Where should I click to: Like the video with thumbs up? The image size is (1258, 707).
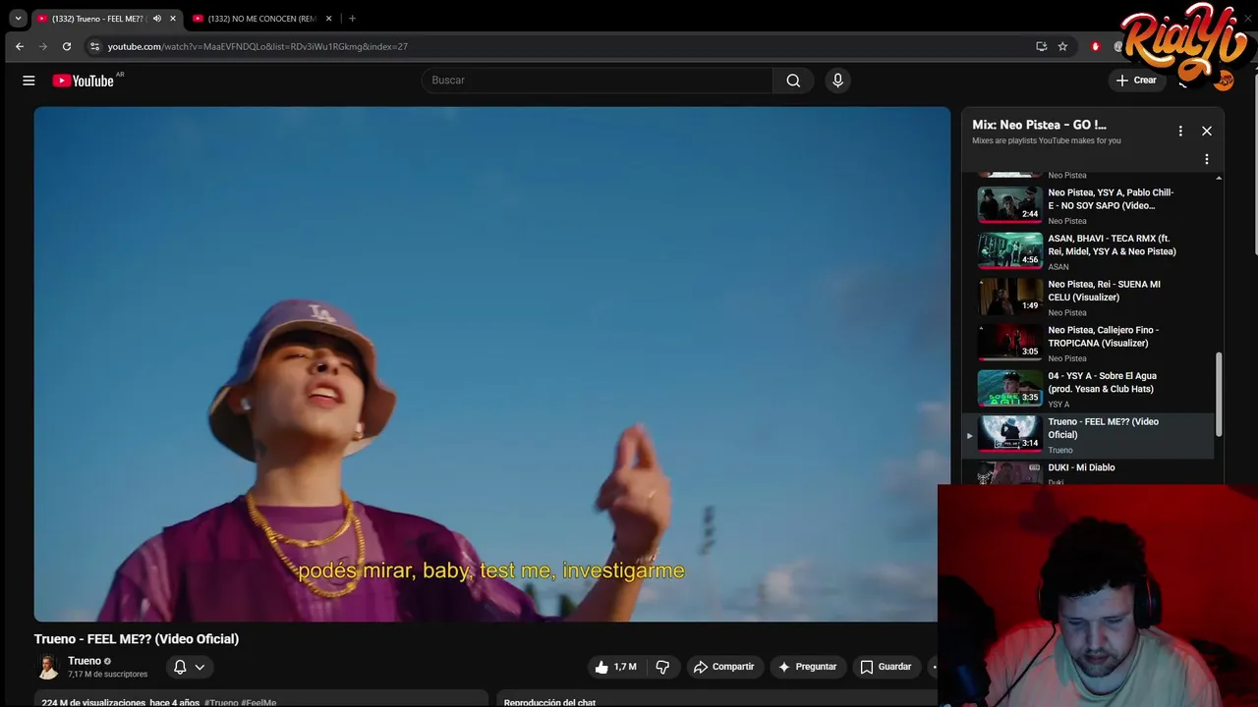615,667
